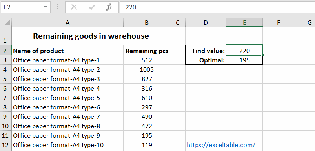Click the cell with value 490
This screenshot has width=315, height=151.
[147, 116]
